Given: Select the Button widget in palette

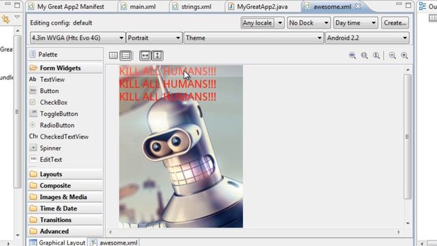Looking at the screenshot, I should tap(49, 91).
